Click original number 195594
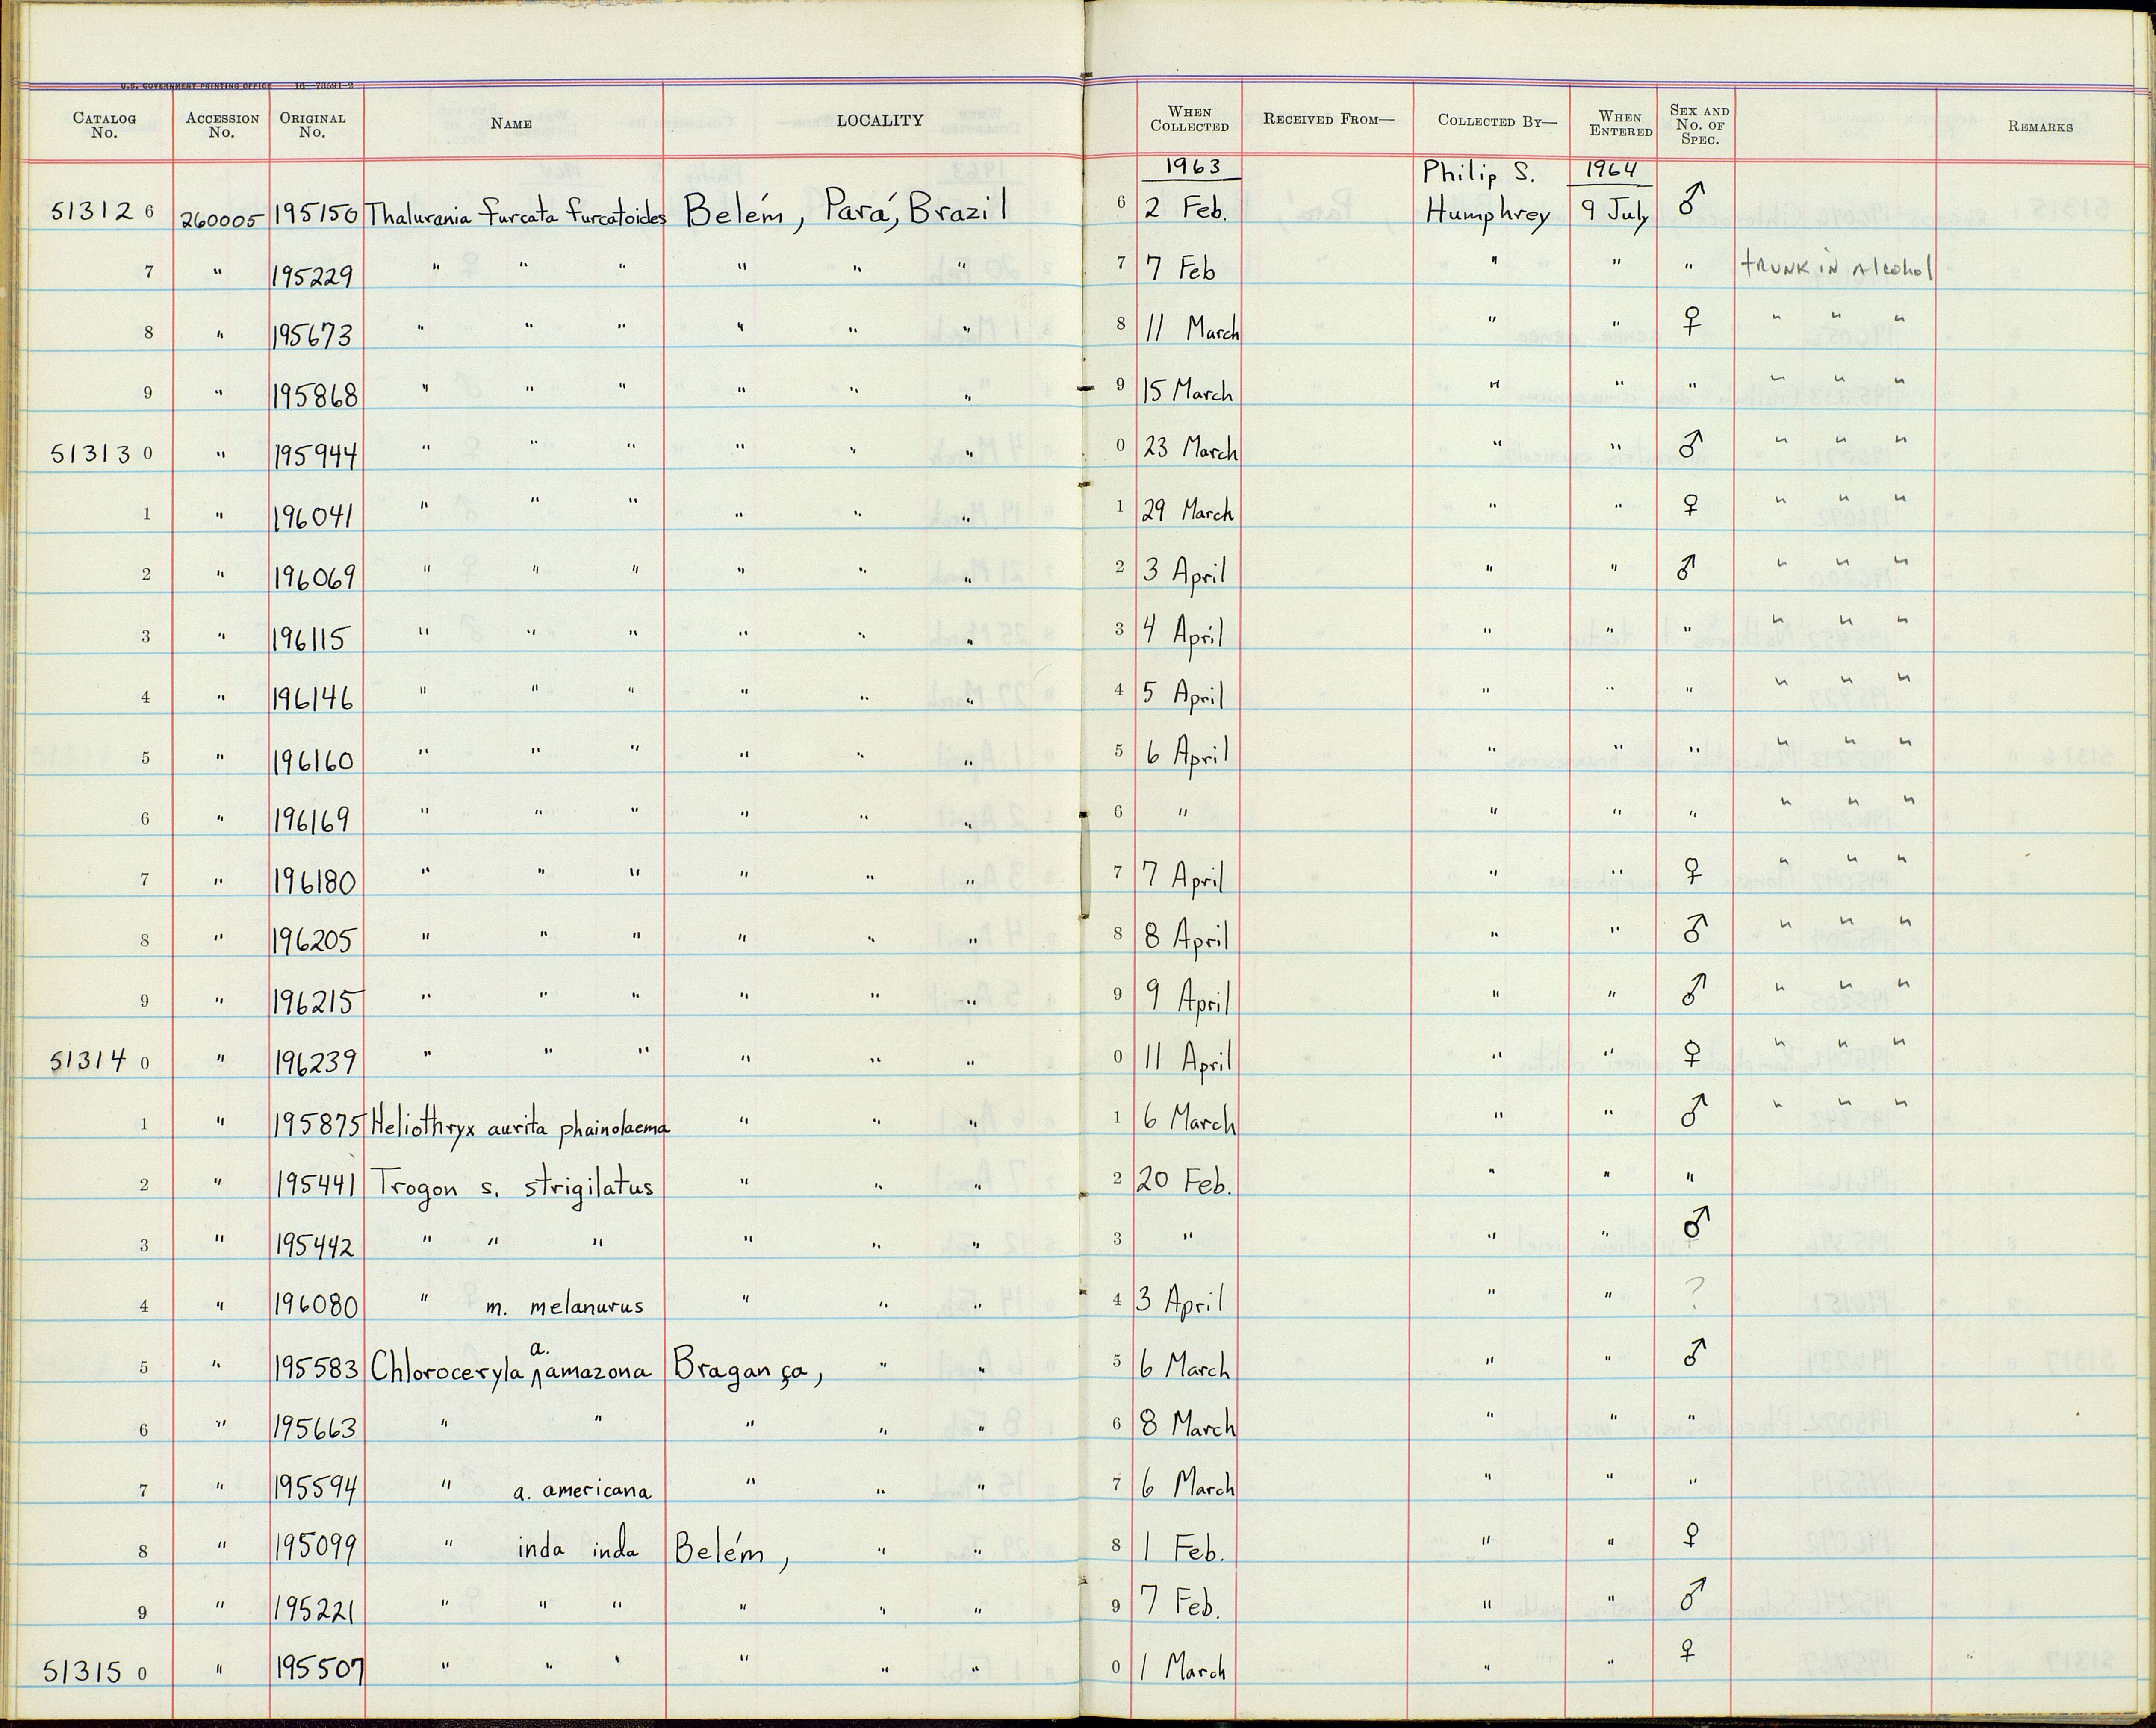Screen dimensions: 2156x1728 315,1489
